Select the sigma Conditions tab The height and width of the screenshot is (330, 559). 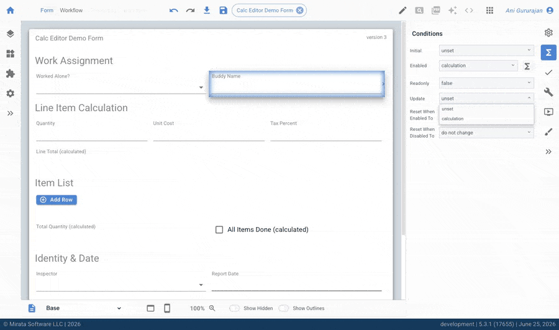(548, 53)
